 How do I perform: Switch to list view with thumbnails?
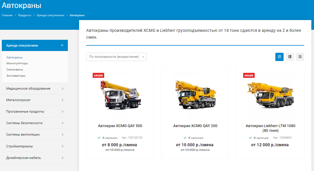290,57
